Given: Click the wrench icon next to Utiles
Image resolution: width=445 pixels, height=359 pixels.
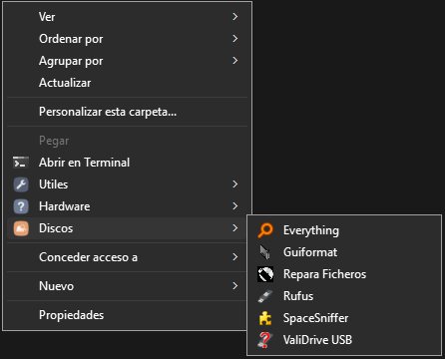Looking at the screenshot, I should (x=21, y=184).
